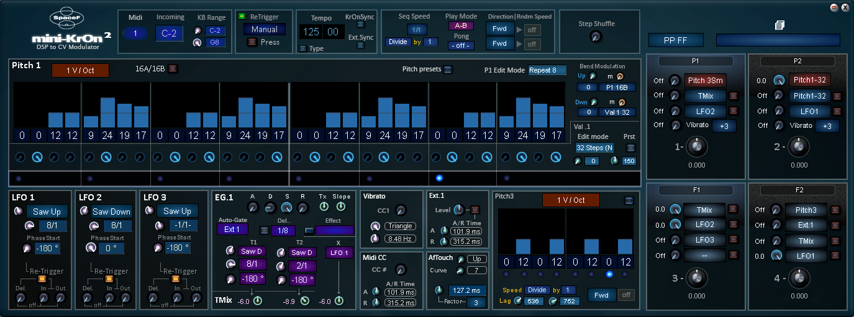Click the F1 panel header tab
This screenshot has width=854, height=317.
point(696,190)
